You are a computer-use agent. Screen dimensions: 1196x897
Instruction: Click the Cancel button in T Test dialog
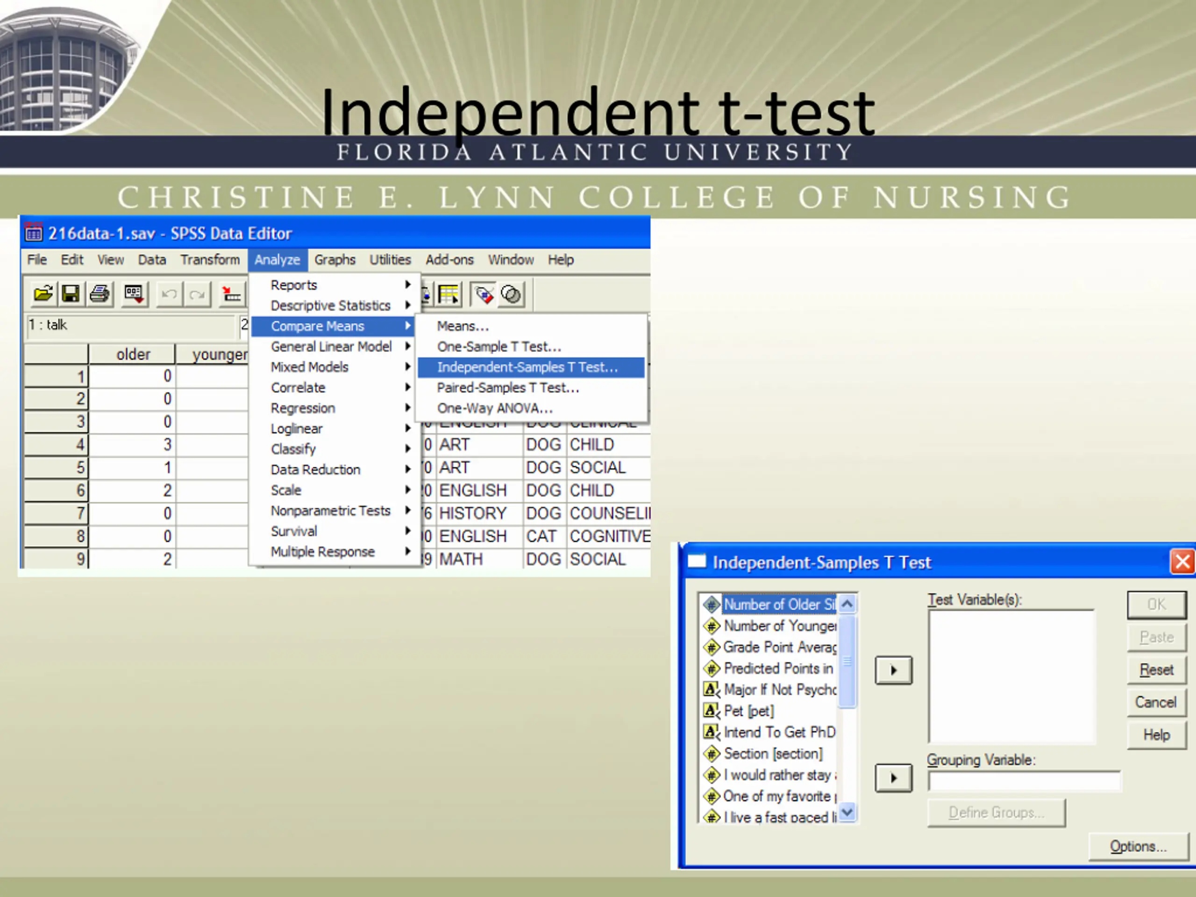1156,702
